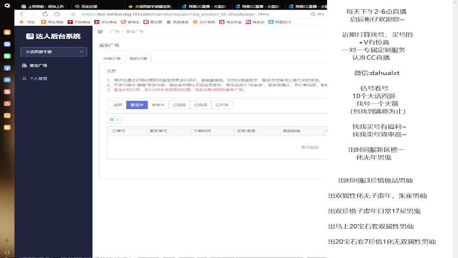Open the 苏宁易购 bookmark

coord(204,22)
